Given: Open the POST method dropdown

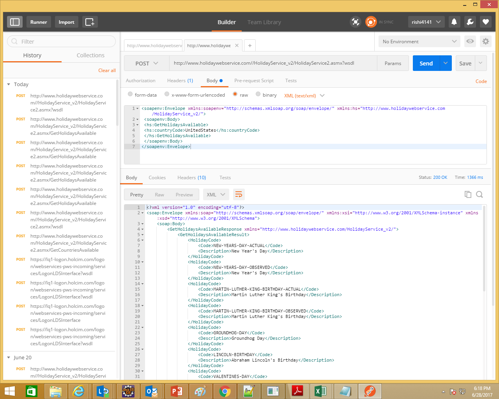Looking at the screenshot, I should (x=147, y=63).
